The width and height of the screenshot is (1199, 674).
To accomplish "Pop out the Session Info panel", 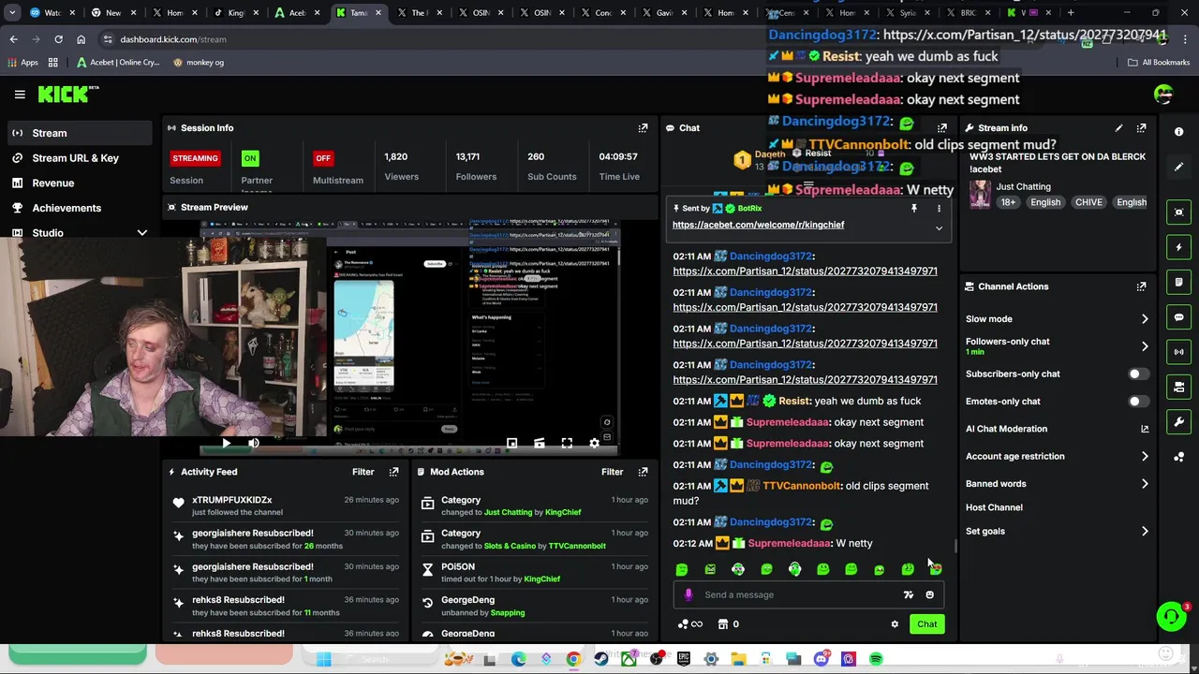I will (x=643, y=128).
